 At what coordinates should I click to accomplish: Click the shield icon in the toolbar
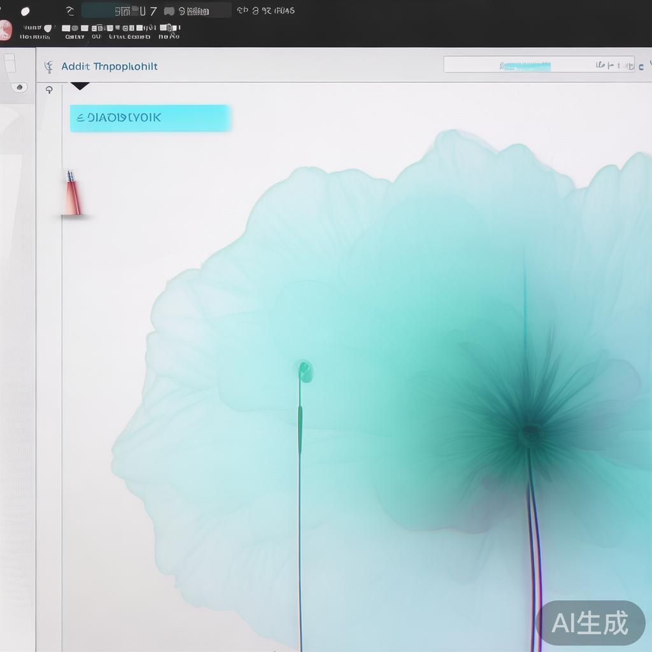(x=48, y=28)
